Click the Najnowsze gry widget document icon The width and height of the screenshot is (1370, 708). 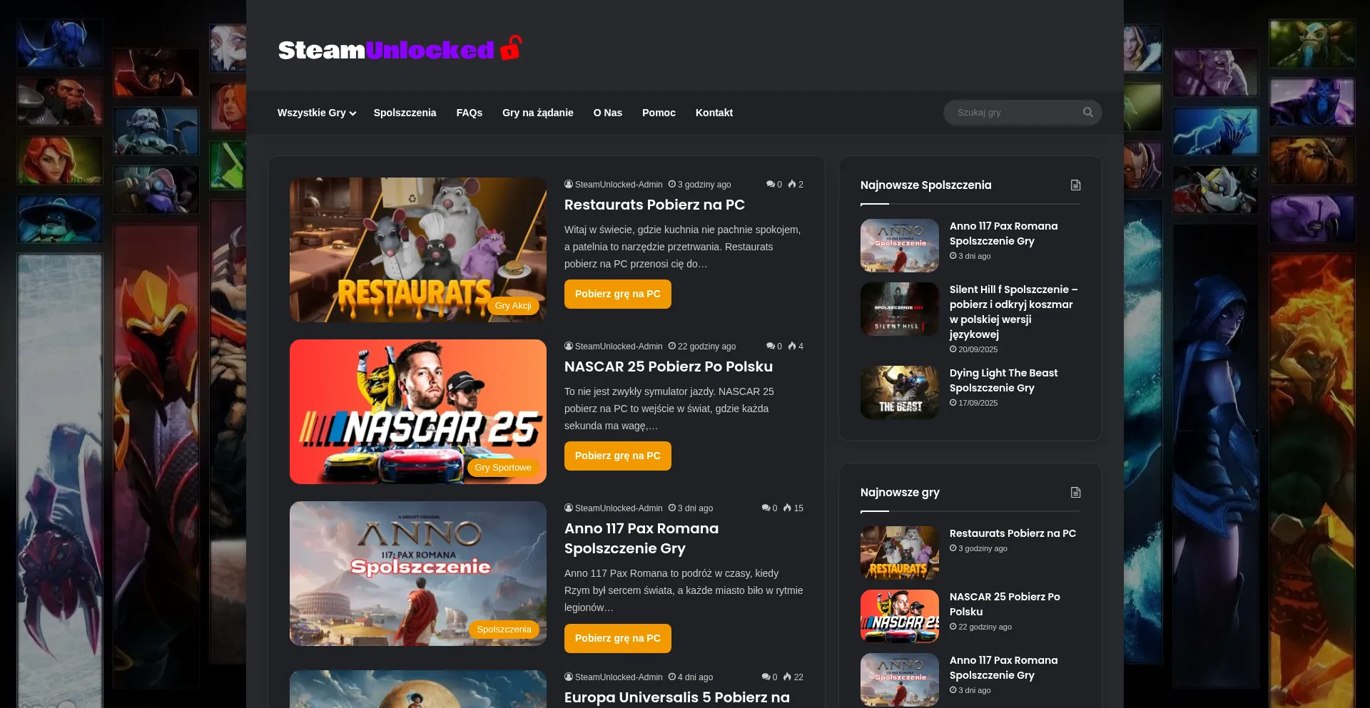1075,493
